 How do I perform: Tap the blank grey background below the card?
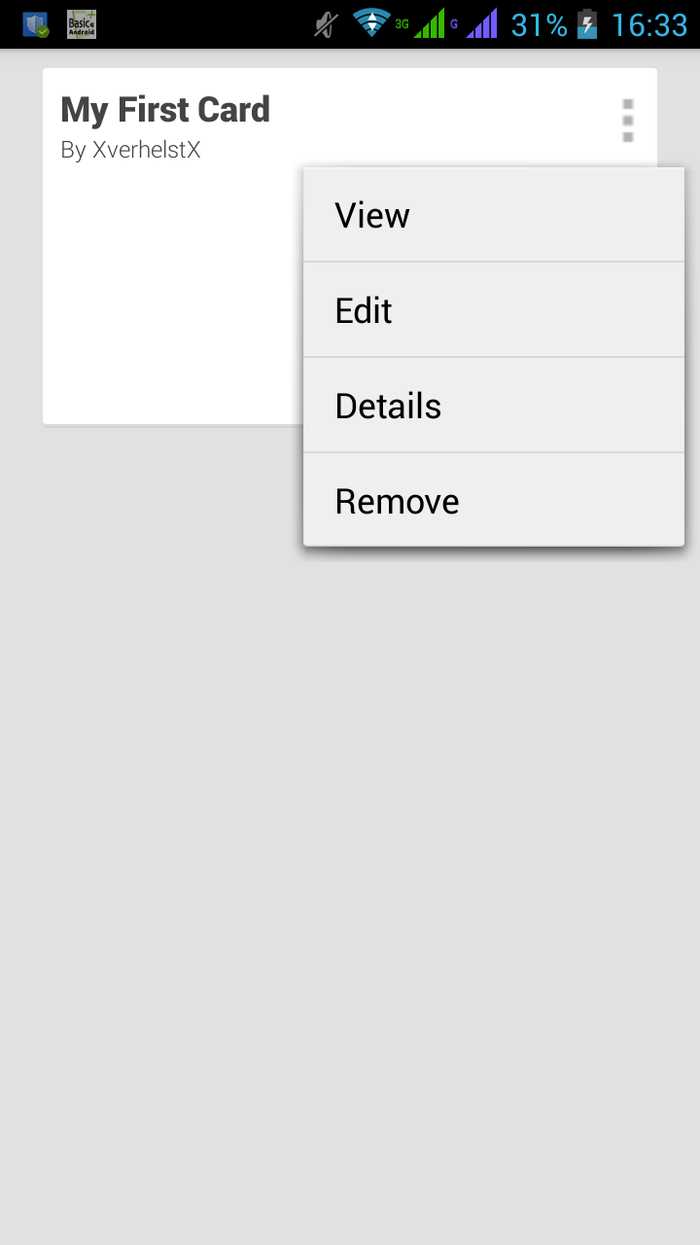pos(350,875)
